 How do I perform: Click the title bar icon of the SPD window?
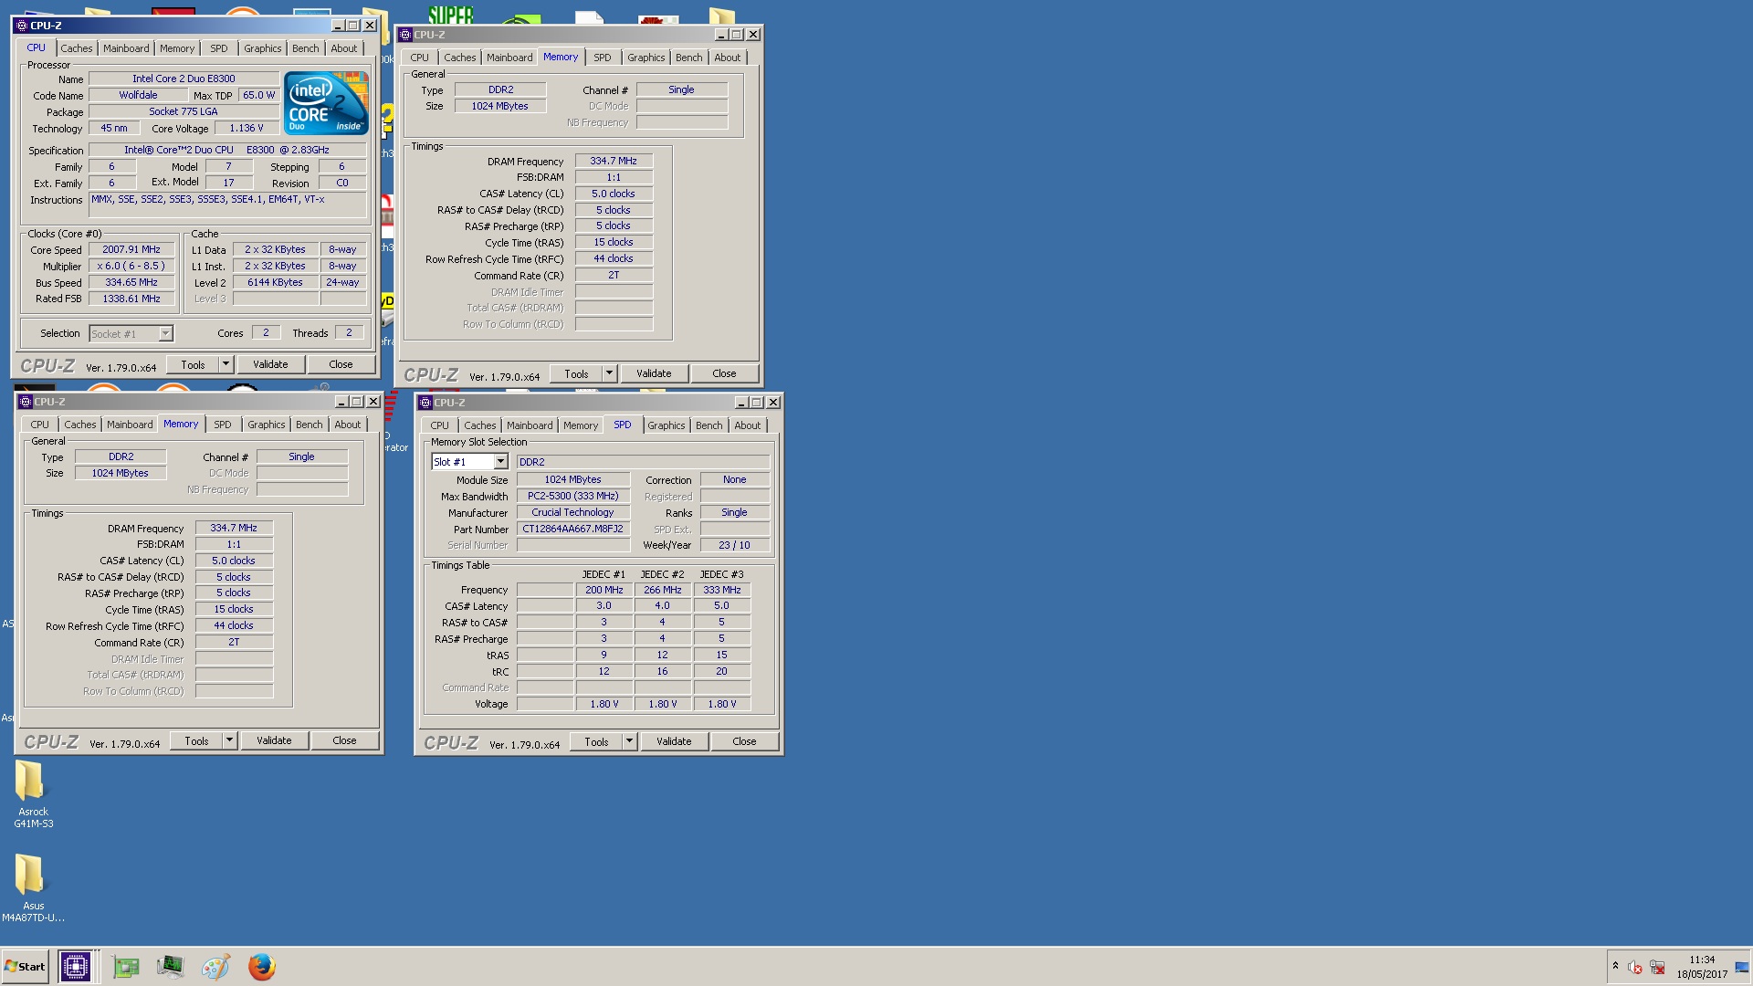(425, 403)
